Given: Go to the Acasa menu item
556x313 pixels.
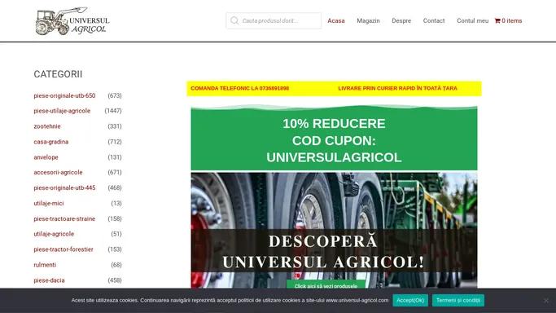Looking at the screenshot, I should (336, 21).
